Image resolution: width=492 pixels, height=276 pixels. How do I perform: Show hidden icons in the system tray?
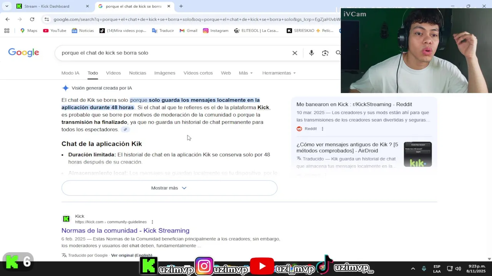click(x=413, y=269)
